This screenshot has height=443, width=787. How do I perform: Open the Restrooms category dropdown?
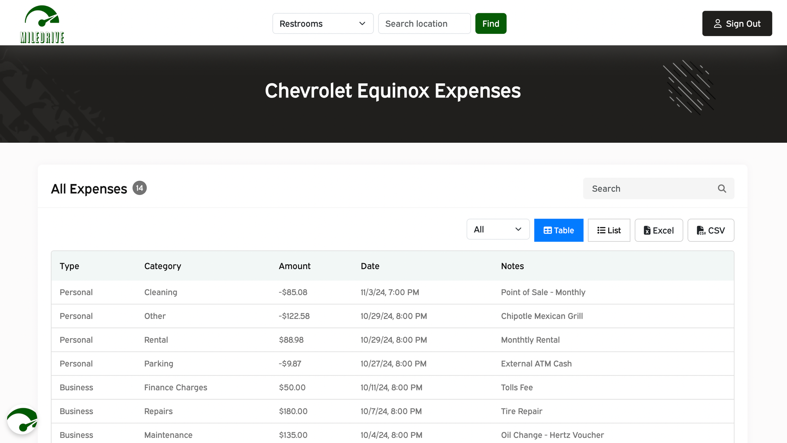pos(323,24)
